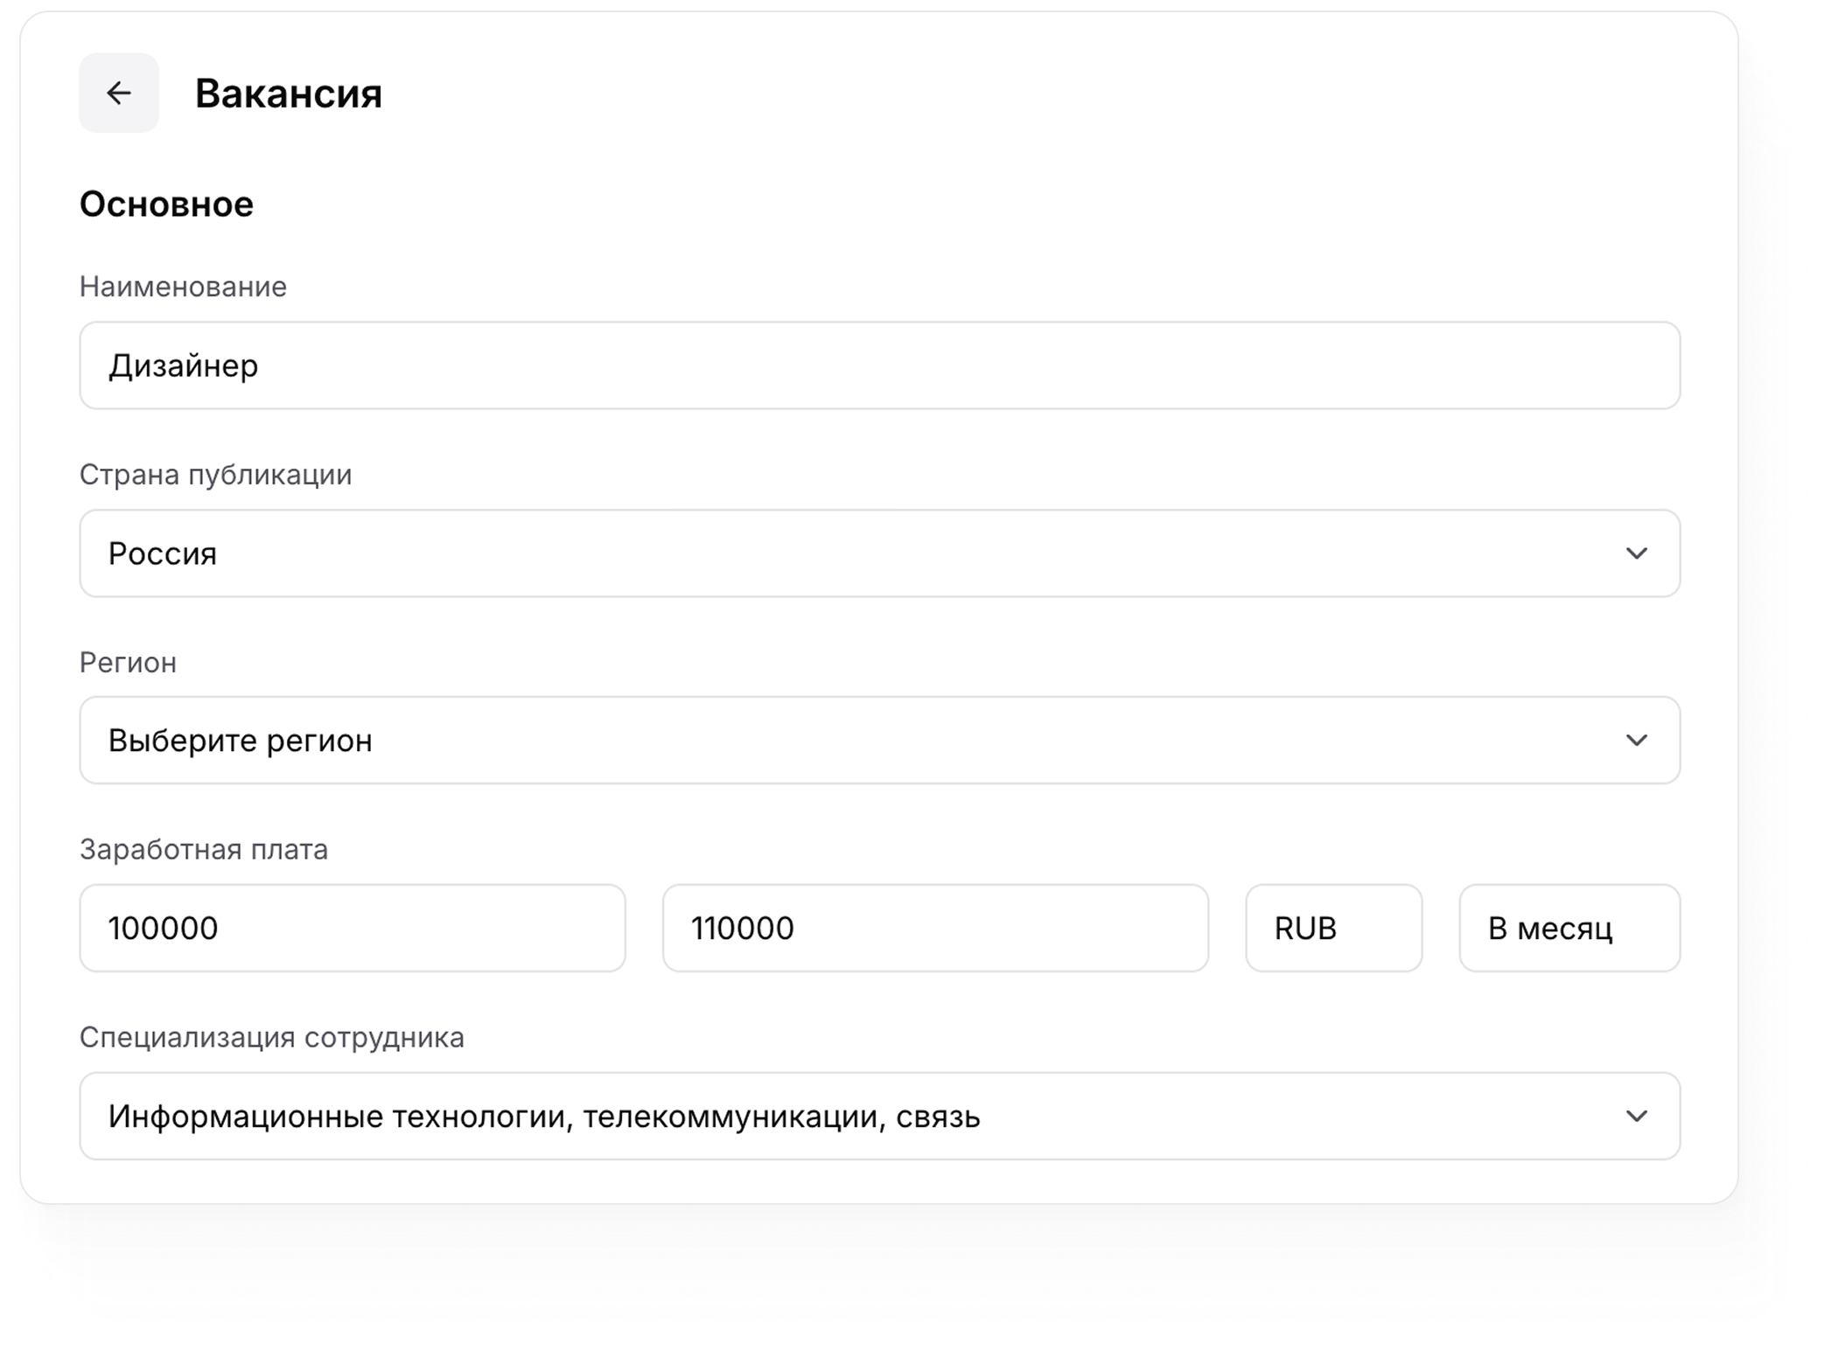Viewport: 1839px width, 1371px height.
Task: Click the back arrow button
Action: point(119,93)
